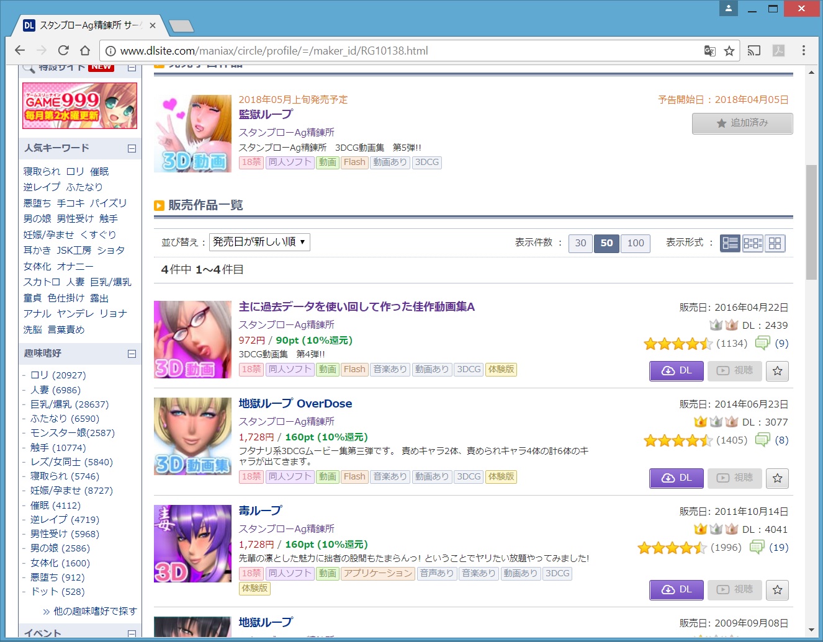Click the scrollbar down arrow
The width and height of the screenshot is (823, 642).
[x=811, y=630]
